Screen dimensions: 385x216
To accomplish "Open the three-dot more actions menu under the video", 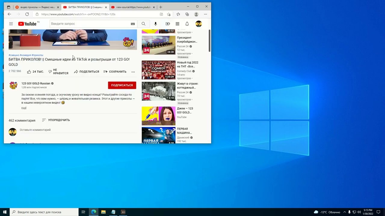I will coord(133,72).
